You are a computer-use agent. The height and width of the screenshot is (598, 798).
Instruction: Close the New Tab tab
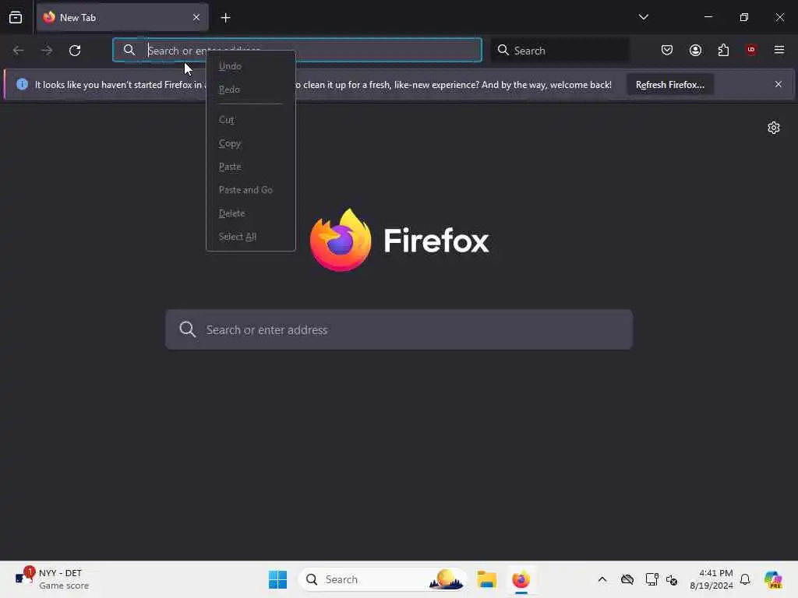[x=196, y=17]
